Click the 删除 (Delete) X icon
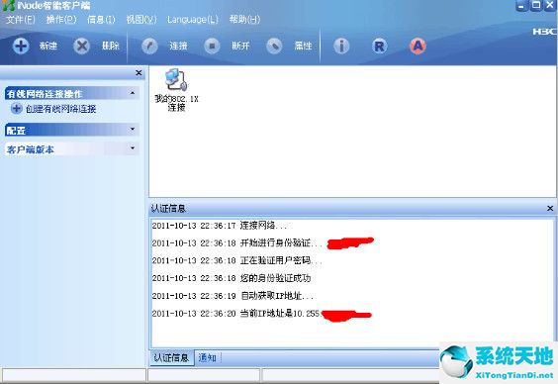The height and width of the screenshot is (384, 558). click(82, 46)
